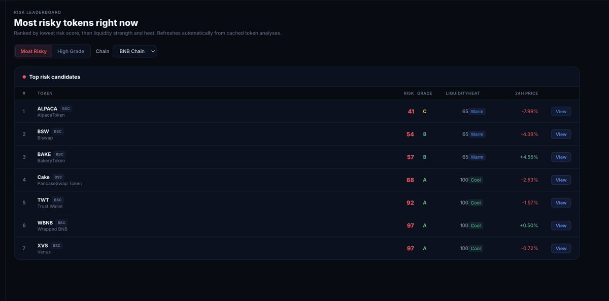
Task: Click the +0.50% price change
Action: [x=529, y=226]
